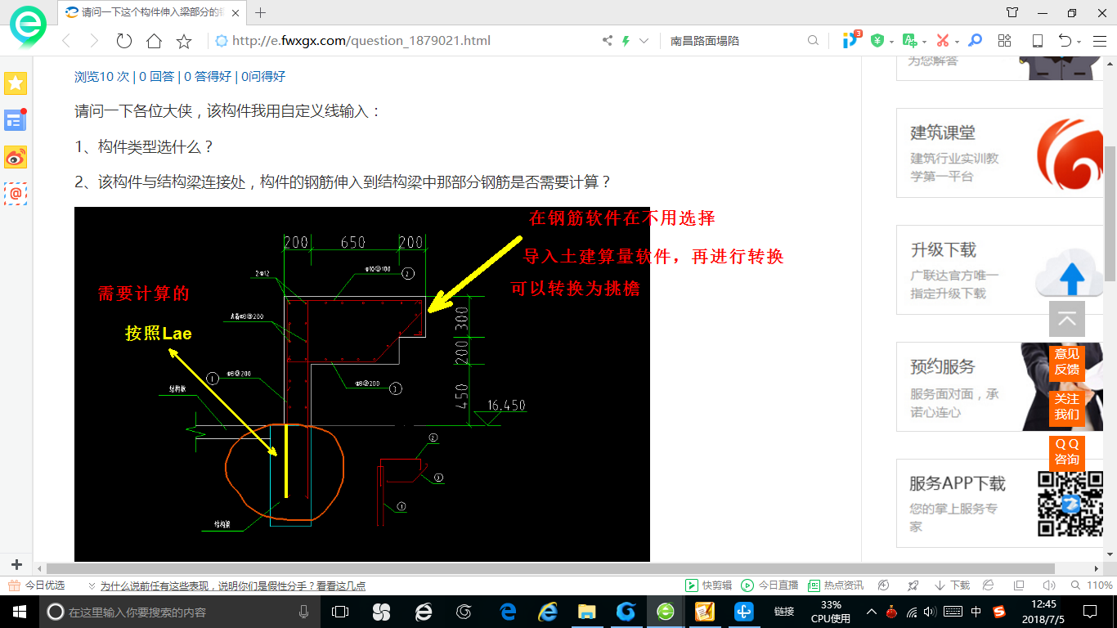
Task: Click the 0问得好 link
Action: pyautogui.click(x=263, y=76)
